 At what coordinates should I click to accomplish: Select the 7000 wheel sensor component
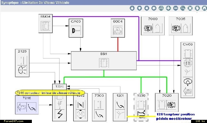tap(153, 26)
